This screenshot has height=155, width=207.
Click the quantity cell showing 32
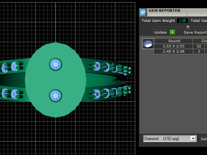[199, 46]
